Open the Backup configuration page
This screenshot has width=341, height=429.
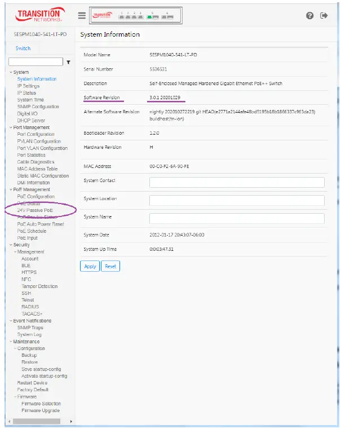click(x=29, y=355)
